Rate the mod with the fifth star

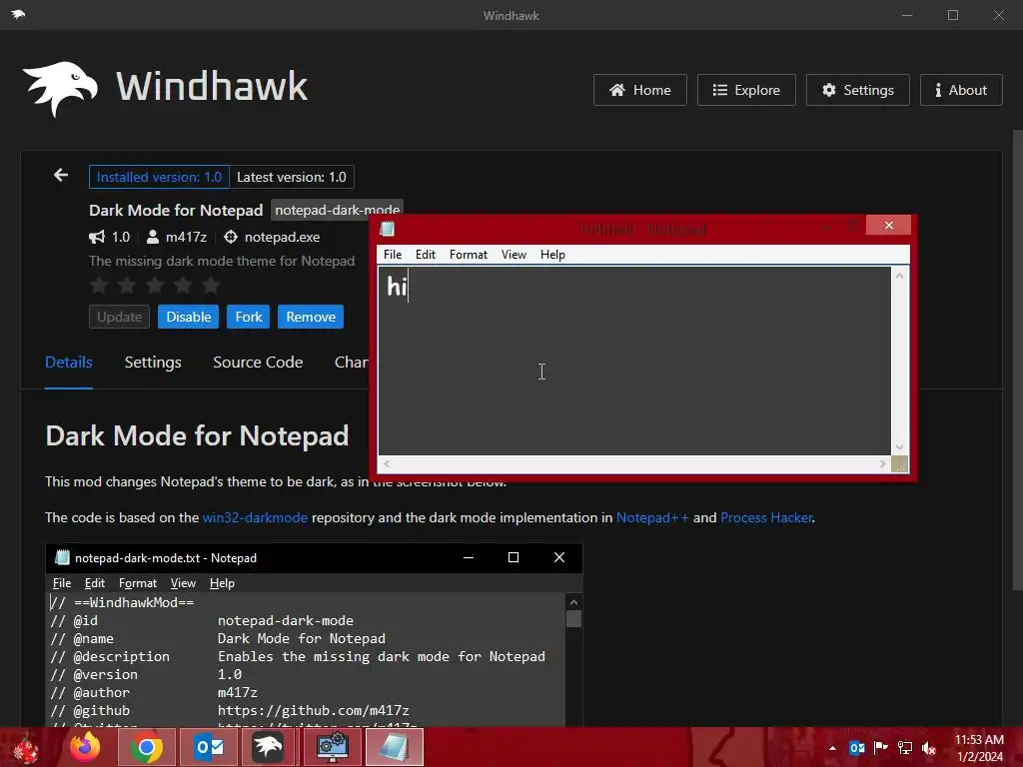pos(211,285)
